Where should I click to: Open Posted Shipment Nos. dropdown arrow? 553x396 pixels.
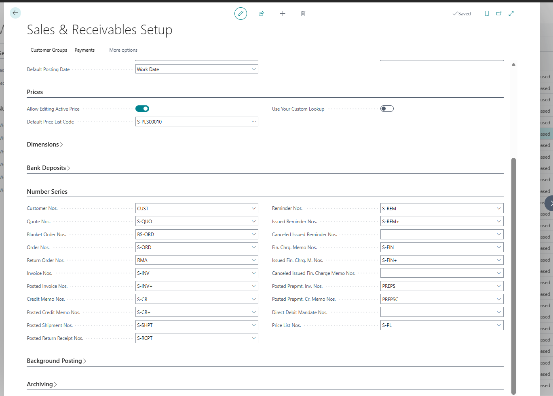point(254,325)
